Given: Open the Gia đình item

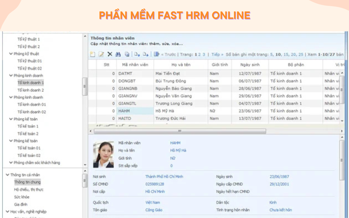Looking at the screenshot, I should (21, 204).
